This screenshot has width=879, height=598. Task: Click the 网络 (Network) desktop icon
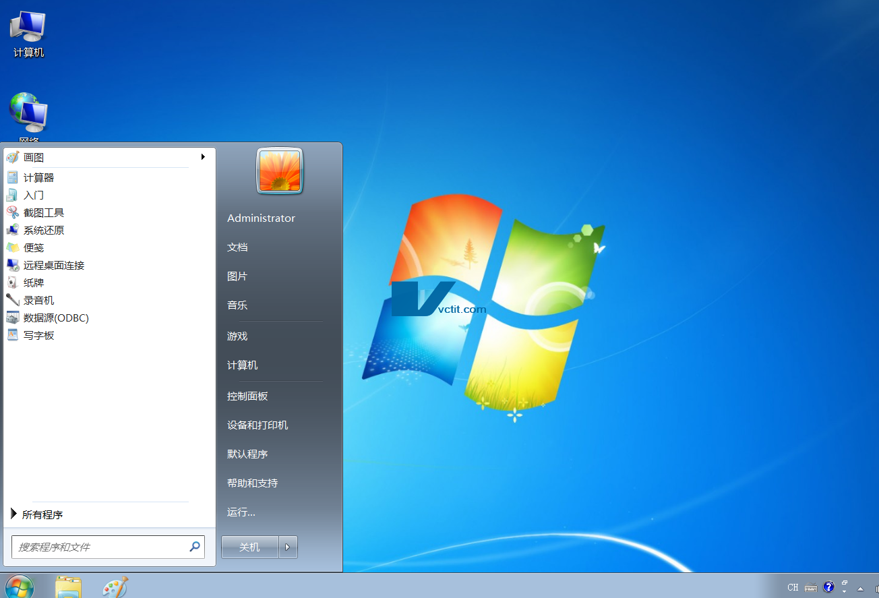tap(28, 118)
